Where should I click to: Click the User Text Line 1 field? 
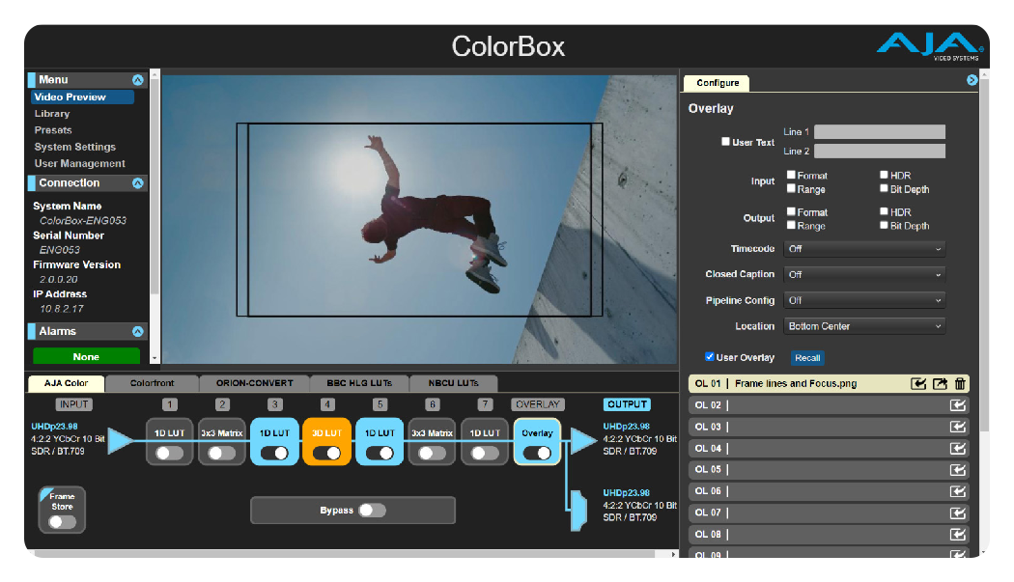[880, 132]
